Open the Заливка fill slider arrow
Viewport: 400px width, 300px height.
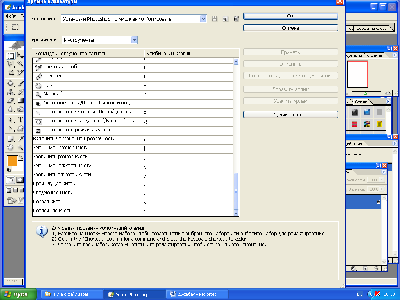382,189
